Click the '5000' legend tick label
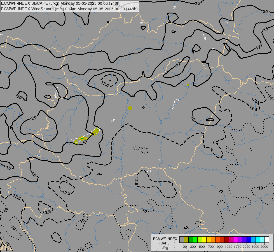The height and width of the screenshot is (252, 274). [264, 247]
